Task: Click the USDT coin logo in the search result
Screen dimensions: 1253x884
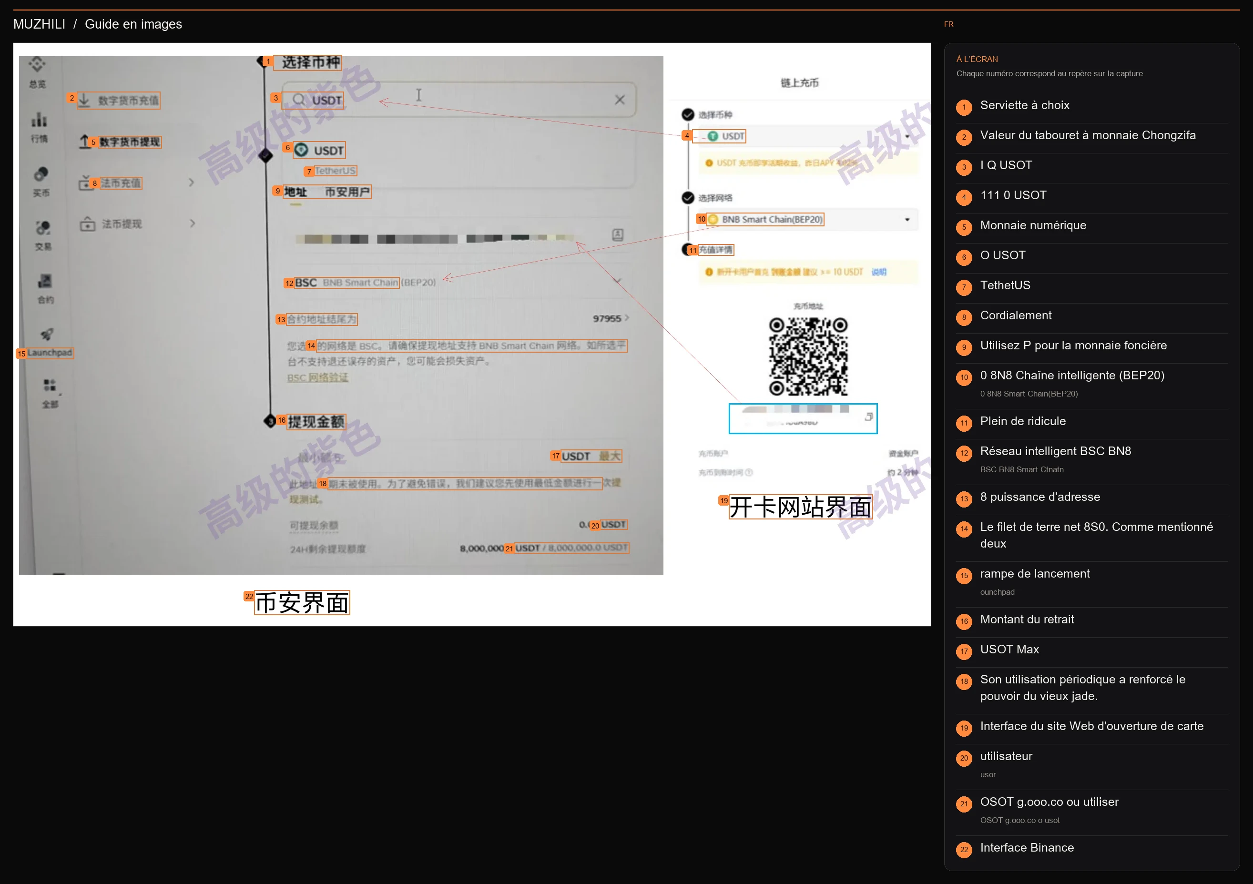Action: pos(301,150)
